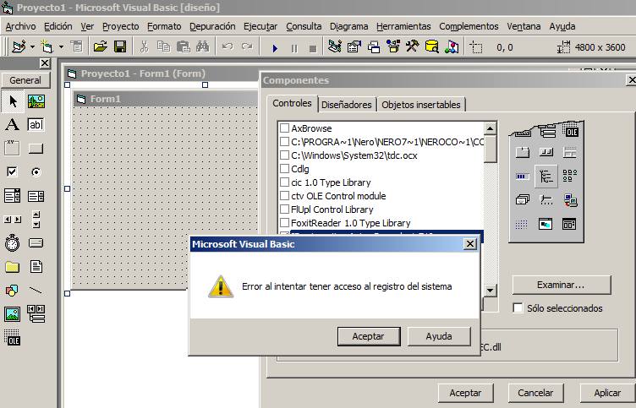Click Aceptar at bottom of Componentes dialog
Image resolution: width=636 pixels, height=408 pixels.
[x=466, y=393]
